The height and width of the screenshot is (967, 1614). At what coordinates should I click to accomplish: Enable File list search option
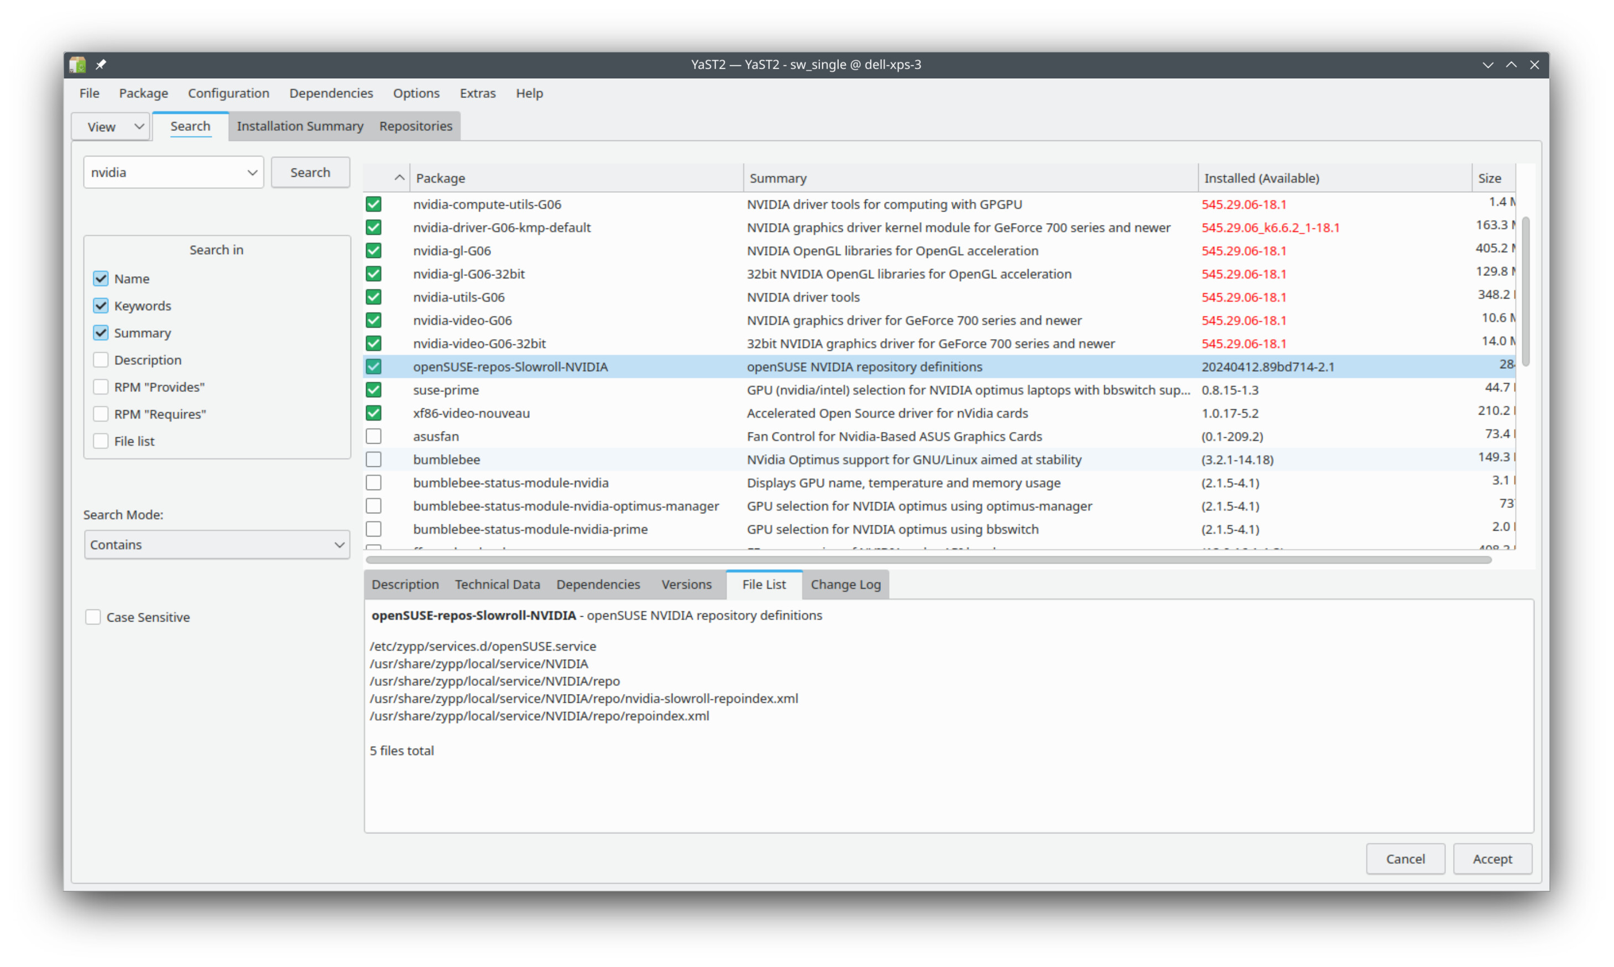click(x=101, y=441)
